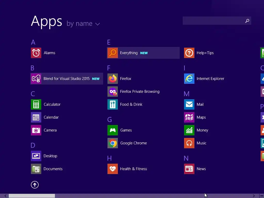
Task: Click the letter F group header
Action: tap(109, 68)
